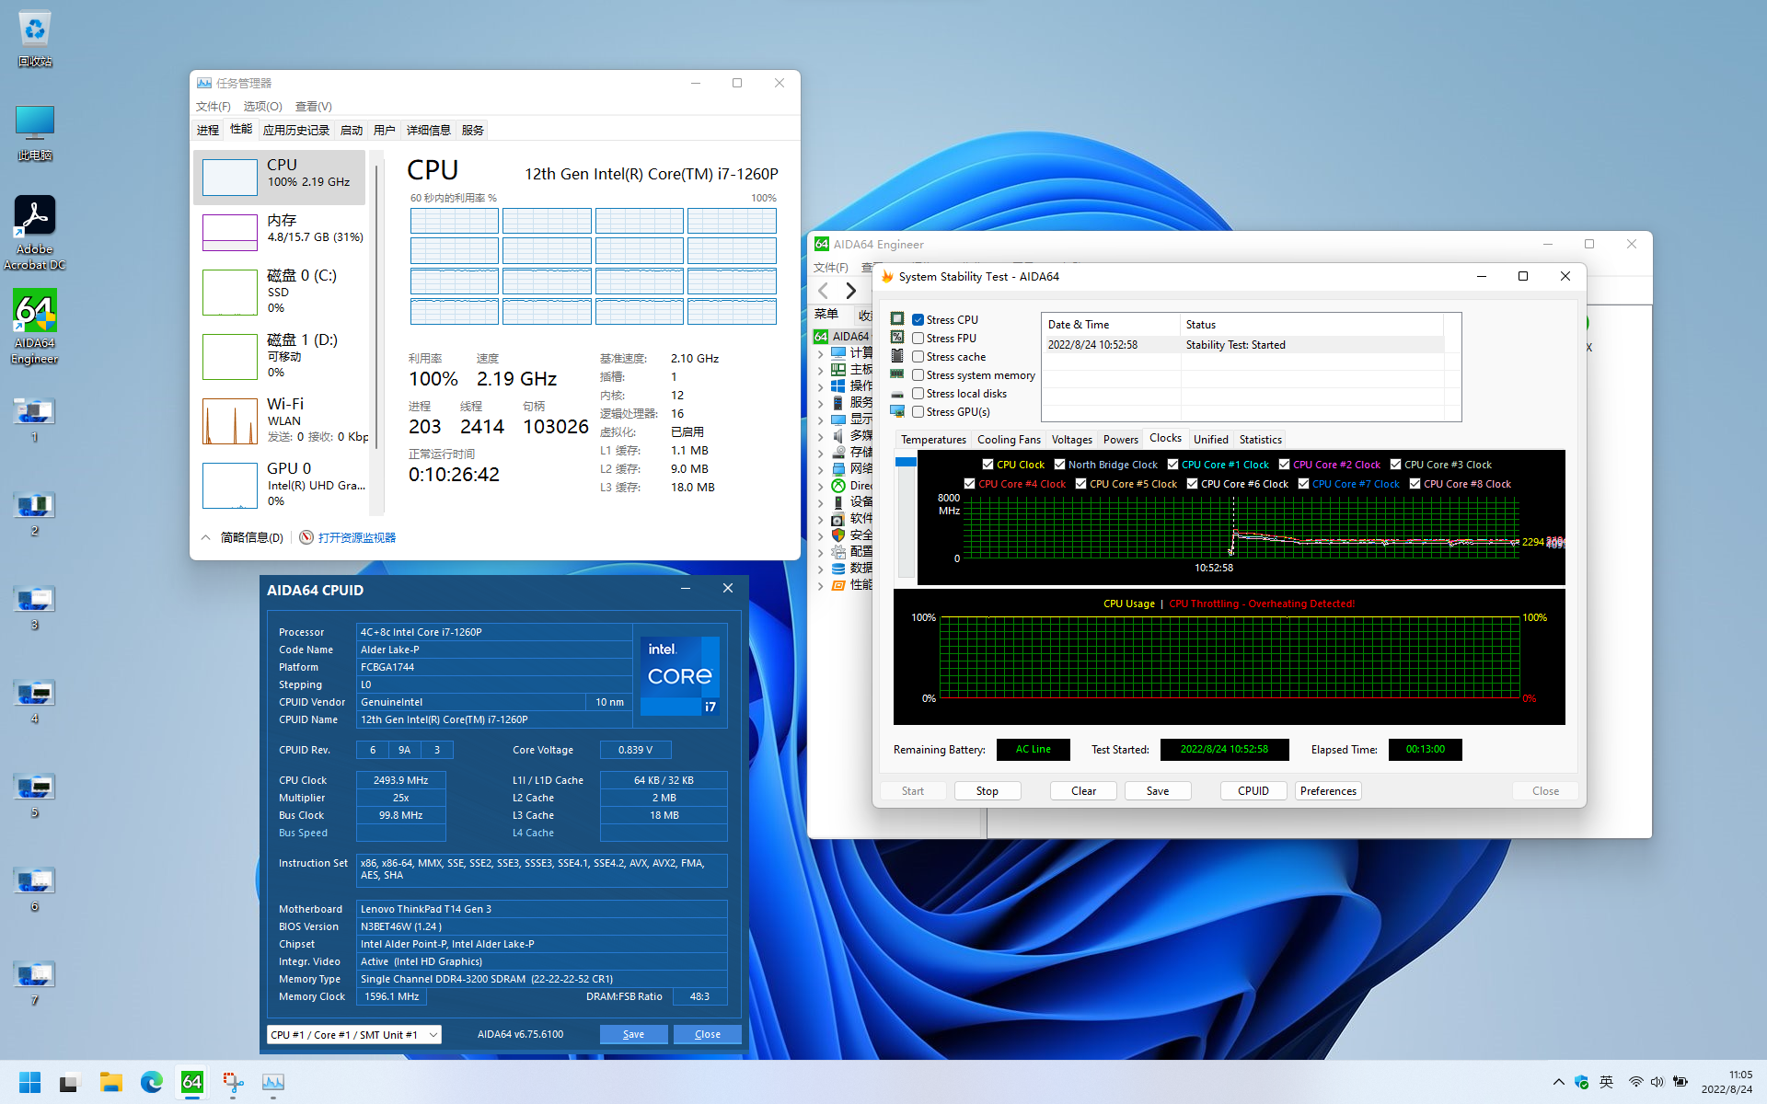Expand the first collapsed node under AIDA64 in the tree
This screenshot has width=1767, height=1104.
[820, 353]
